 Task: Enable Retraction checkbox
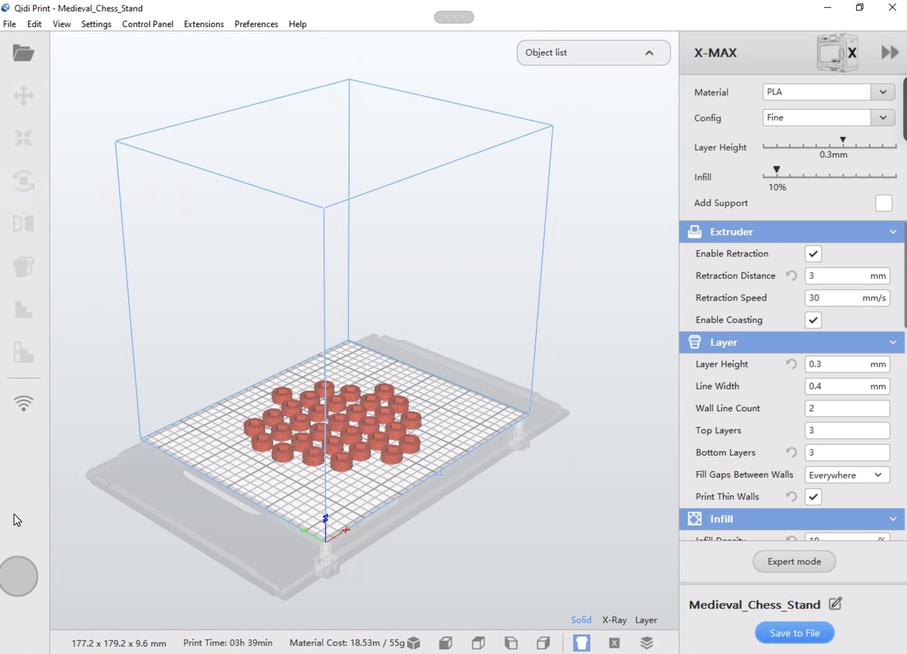coord(813,254)
